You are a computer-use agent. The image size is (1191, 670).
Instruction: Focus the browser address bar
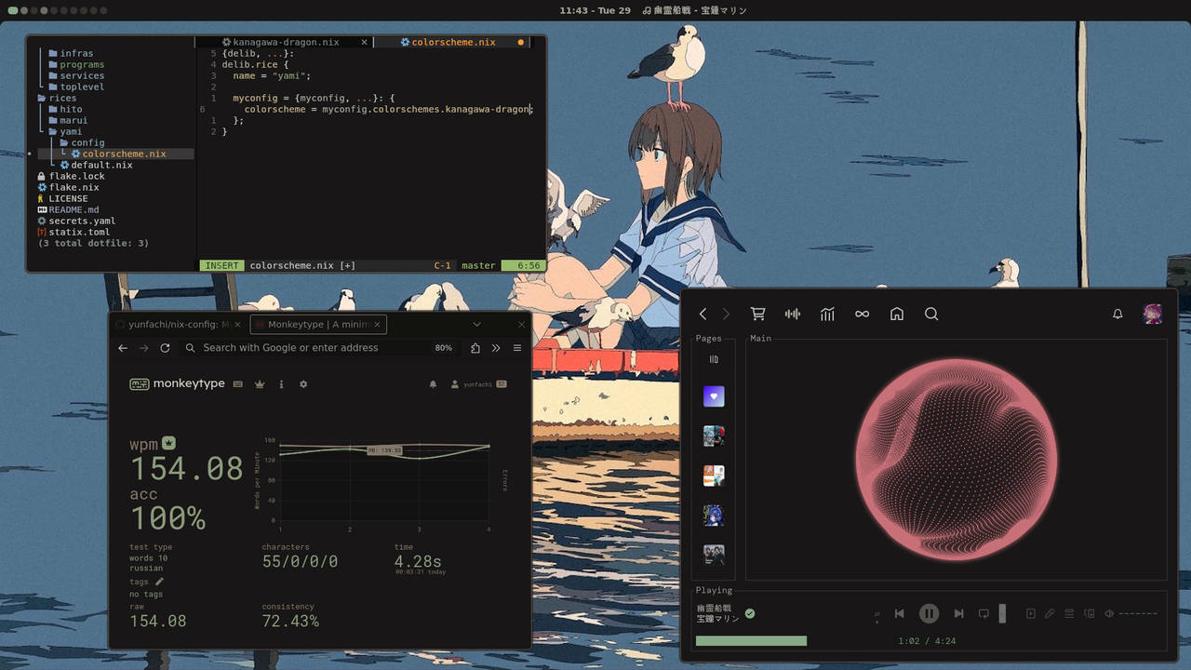coord(320,347)
